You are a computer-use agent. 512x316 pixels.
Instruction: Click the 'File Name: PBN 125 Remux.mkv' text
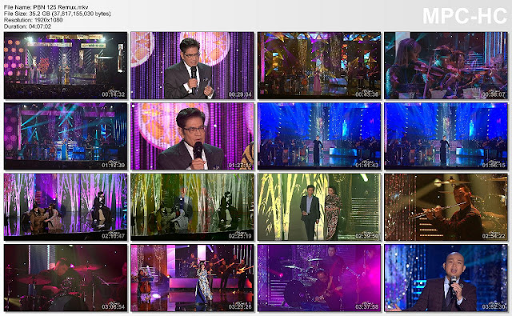46,7
